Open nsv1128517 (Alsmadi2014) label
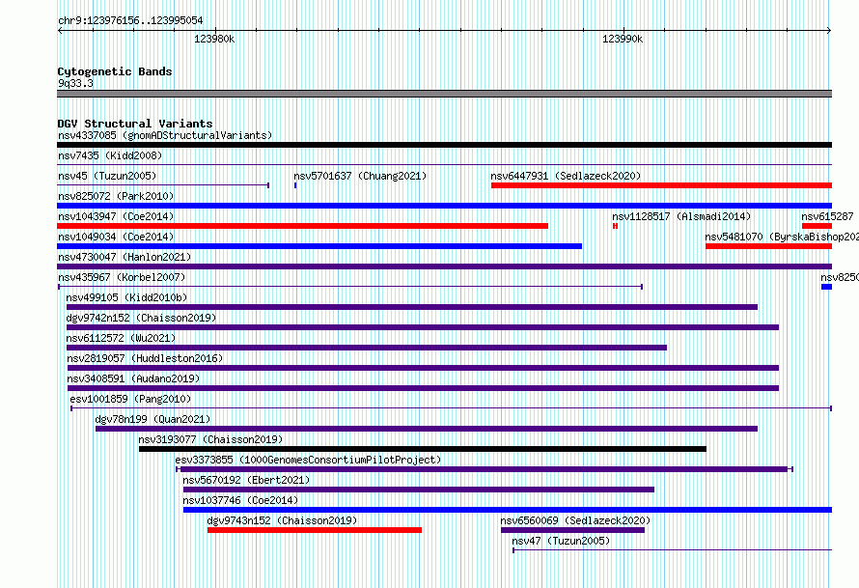Screen dimensions: 859x588 [x=681, y=216]
